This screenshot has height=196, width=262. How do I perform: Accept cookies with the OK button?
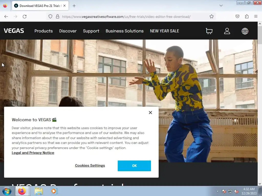pos(134,166)
